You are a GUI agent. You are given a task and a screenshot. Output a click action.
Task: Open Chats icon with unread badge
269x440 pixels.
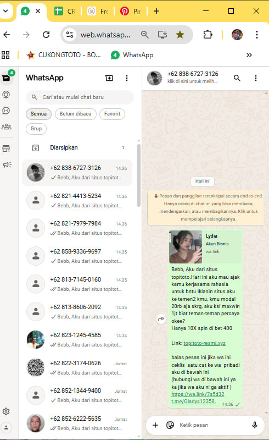point(6,78)
